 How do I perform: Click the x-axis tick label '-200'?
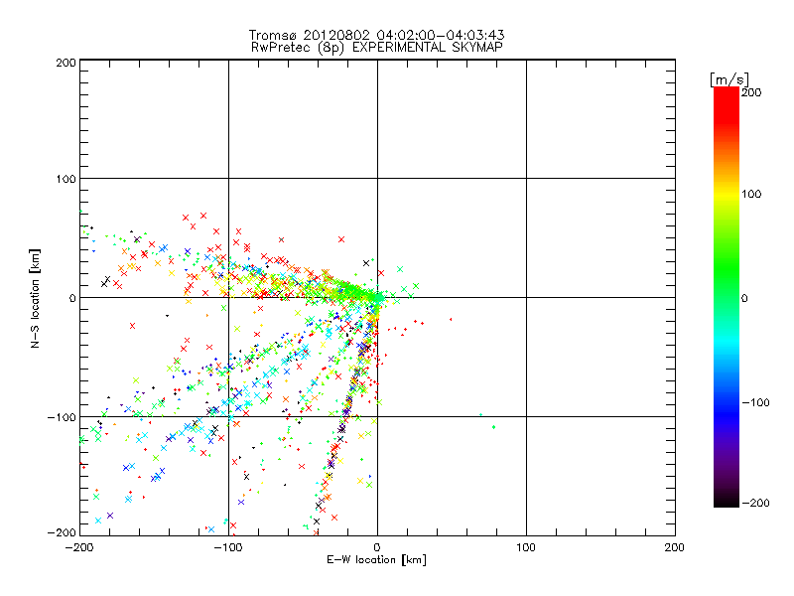[79, 548]
